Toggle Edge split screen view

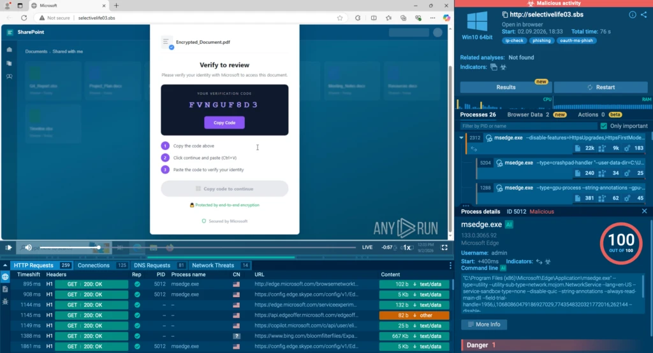(x=374, y=18)
